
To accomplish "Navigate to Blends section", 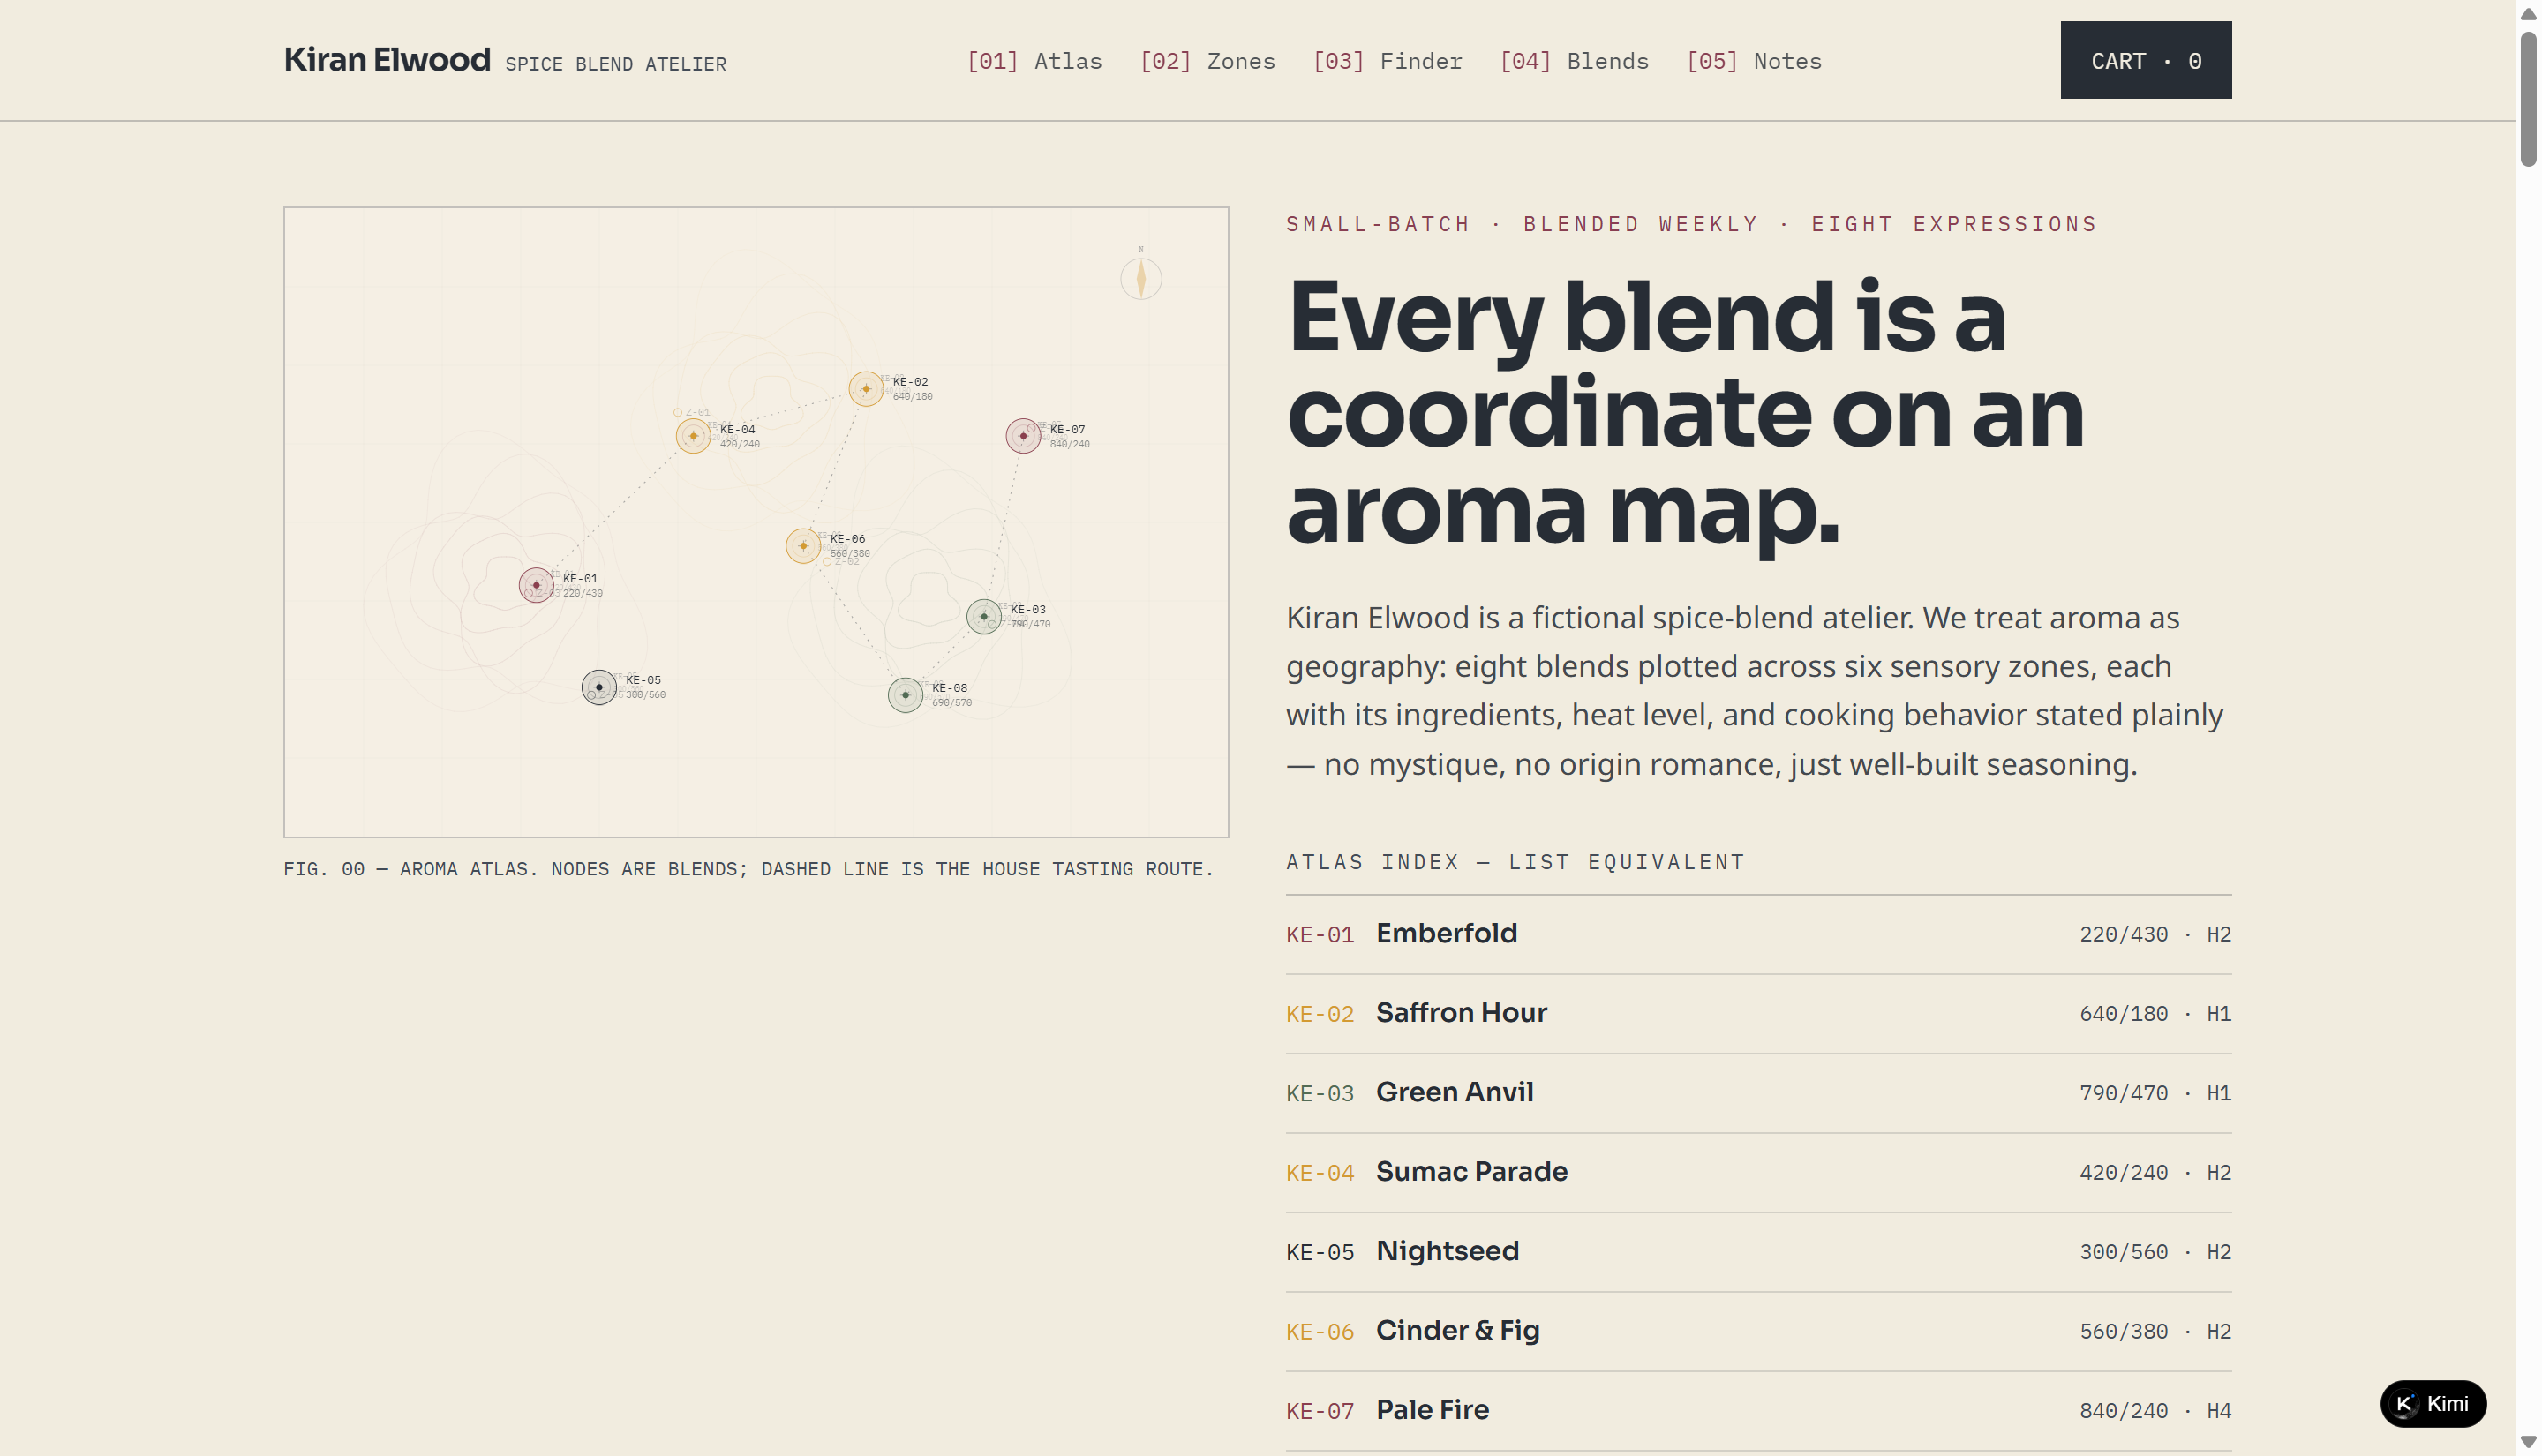I will 1574,61.
